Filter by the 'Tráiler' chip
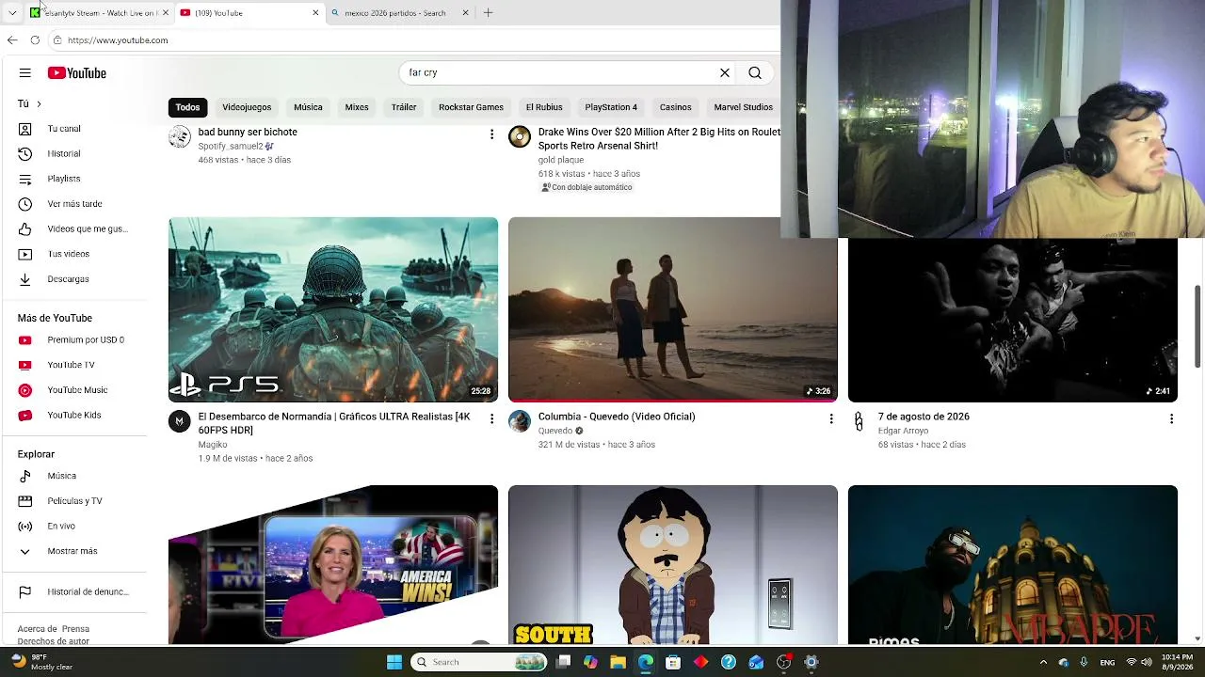 point(404,107)
